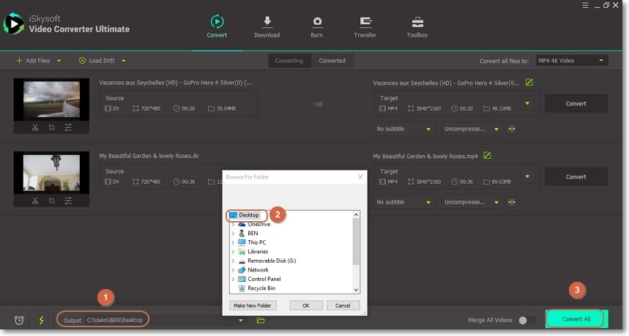Click the first video's thumbnail preview
The height and width of the screenshot is (336, 629).
[x=51, y=99]
